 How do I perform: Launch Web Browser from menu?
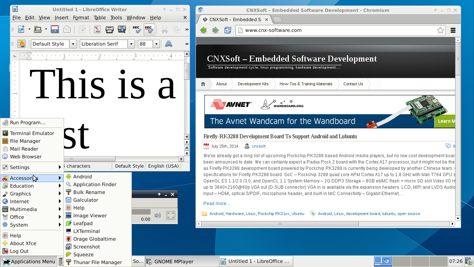(x=31, y=156)
